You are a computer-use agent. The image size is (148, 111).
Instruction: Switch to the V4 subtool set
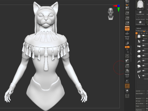(144, 33)
